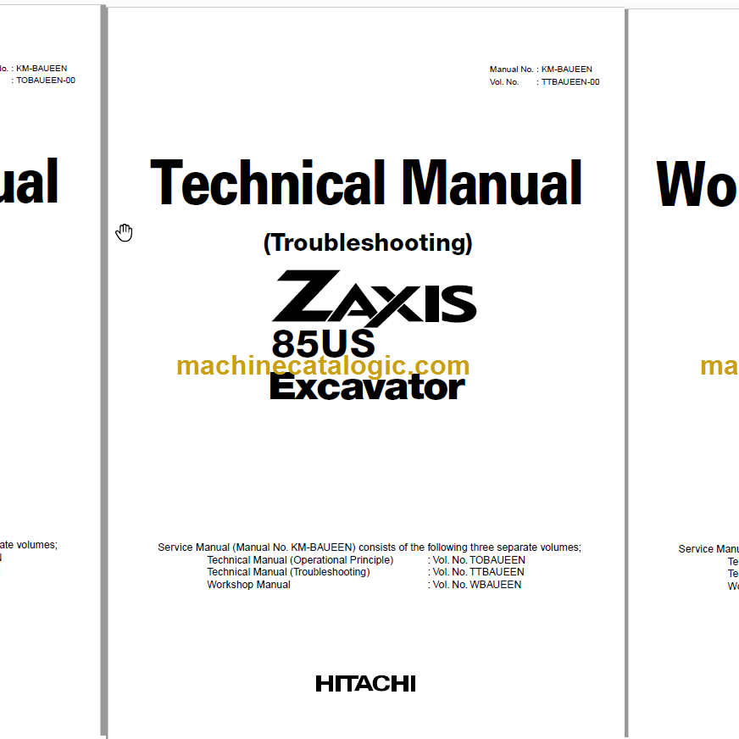
Task: Select "KM-BAUEEN" in the Troubleshooting page header
Action: point(566,69)
